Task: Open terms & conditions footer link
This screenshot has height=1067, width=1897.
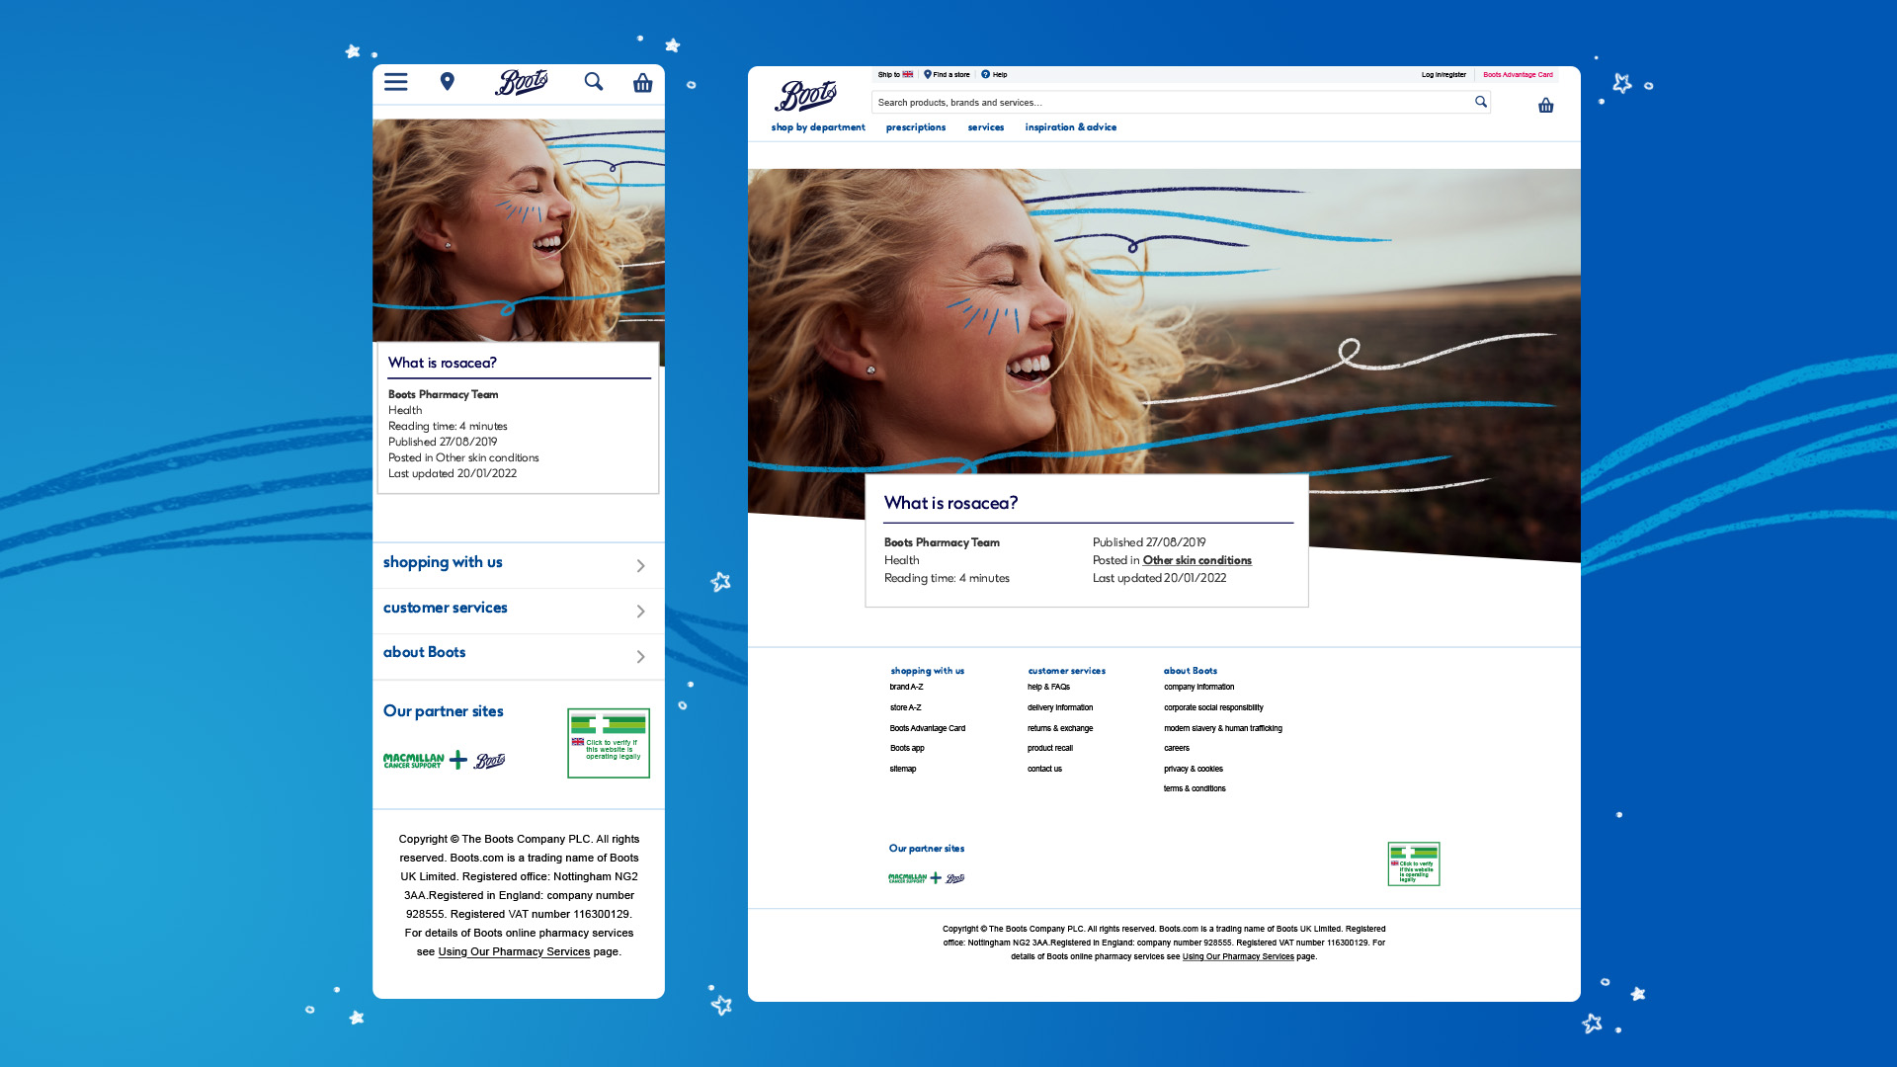Action: pos(1195,788)
